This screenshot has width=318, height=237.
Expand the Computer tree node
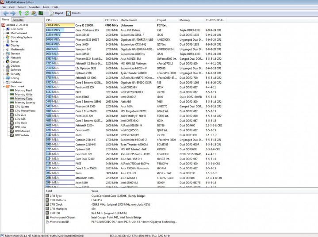[4, 29]
